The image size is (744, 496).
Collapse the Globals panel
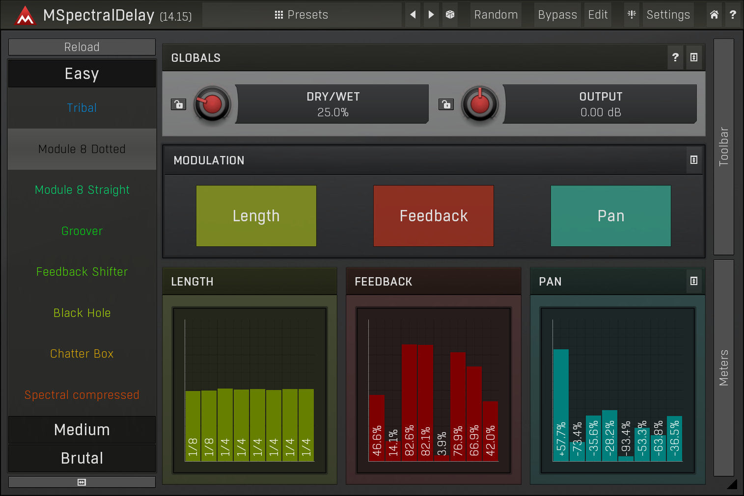[694, 57]
